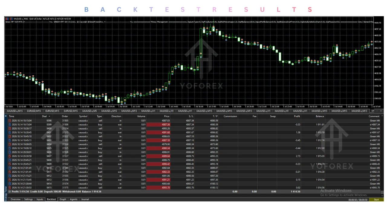387x217 pixels.
Task: Click the deal icon in row 9403
Action: click(10, 140)
